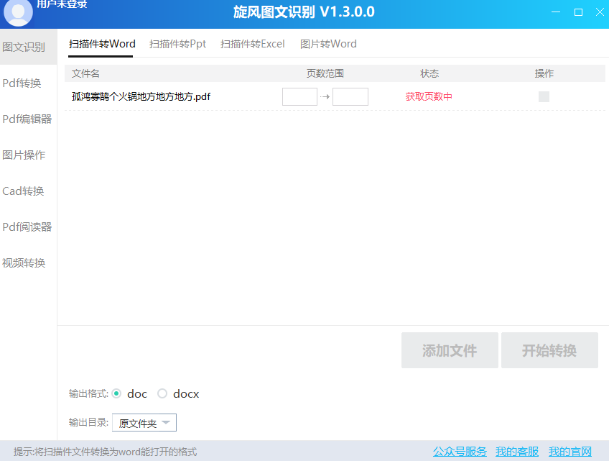
Task: Select the 扫描件转Word tab
Action: 101,44
